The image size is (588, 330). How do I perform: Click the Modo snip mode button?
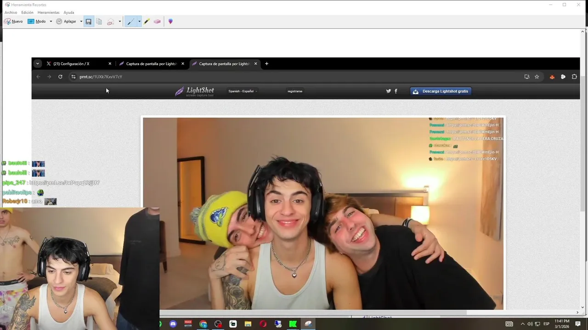[37, 22]
